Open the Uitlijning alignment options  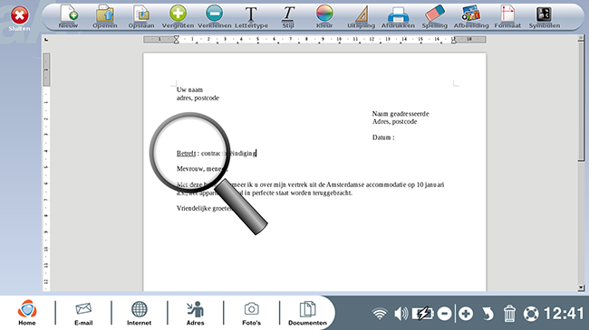tap(361, 17)
